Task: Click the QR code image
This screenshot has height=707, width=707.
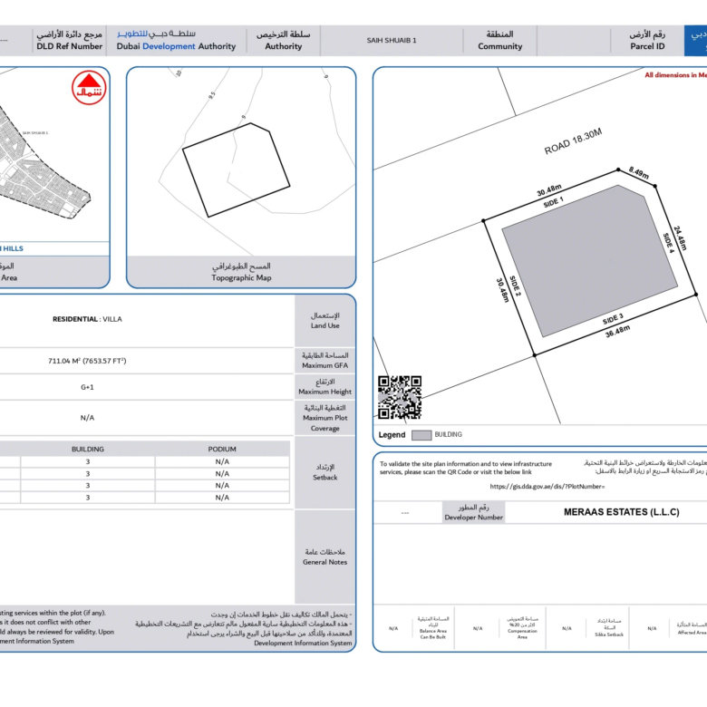Action: click(400, 398)
